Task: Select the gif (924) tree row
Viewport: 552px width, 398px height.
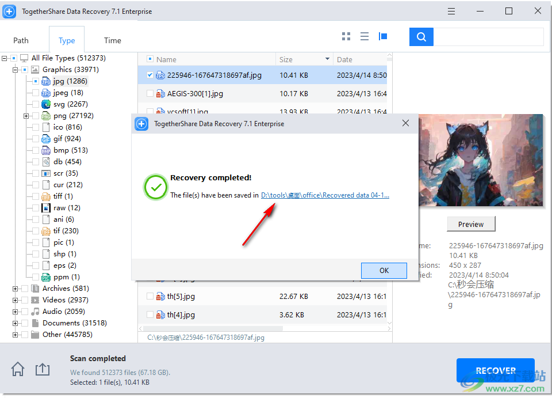Action: [67, 139]
